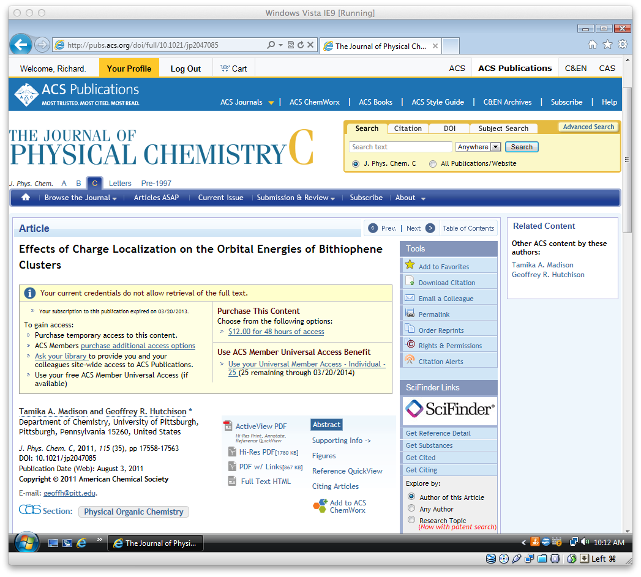Image resolution: width=641 pixels, height=577 pixels.
Task: Select the Any Author radio button
Action: tap(411, 508)
